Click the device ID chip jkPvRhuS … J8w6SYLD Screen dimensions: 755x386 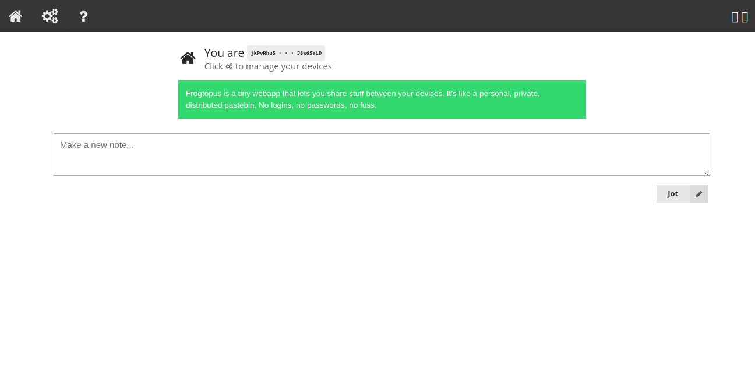[x=286, y=53]
